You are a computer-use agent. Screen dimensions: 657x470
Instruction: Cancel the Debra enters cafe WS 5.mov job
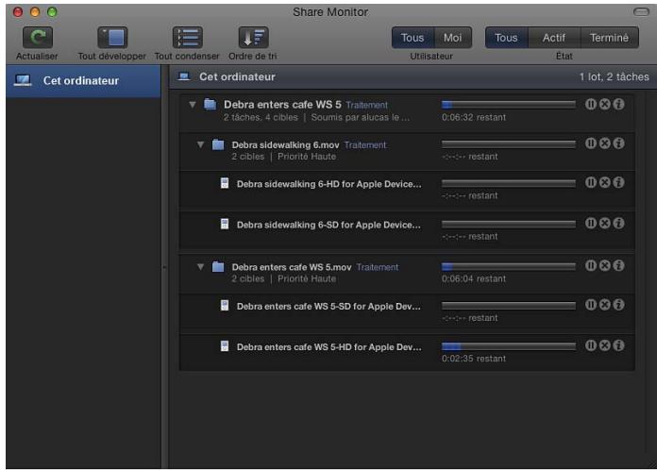tap(605, 265)
